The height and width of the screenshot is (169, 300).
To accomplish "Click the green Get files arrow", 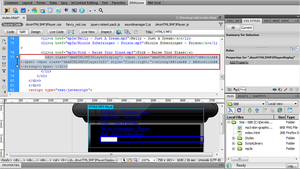I will (250, 110).
